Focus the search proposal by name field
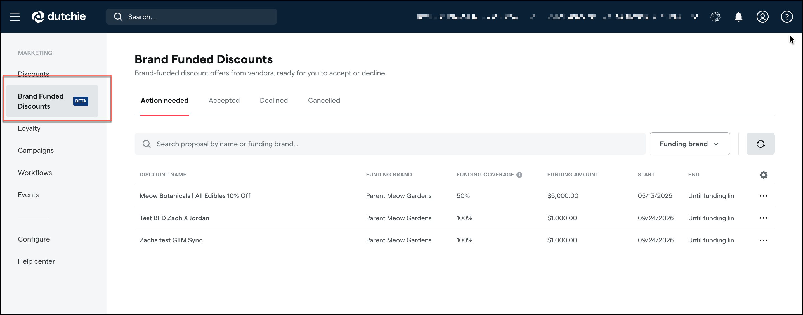 tap(390, 144)
